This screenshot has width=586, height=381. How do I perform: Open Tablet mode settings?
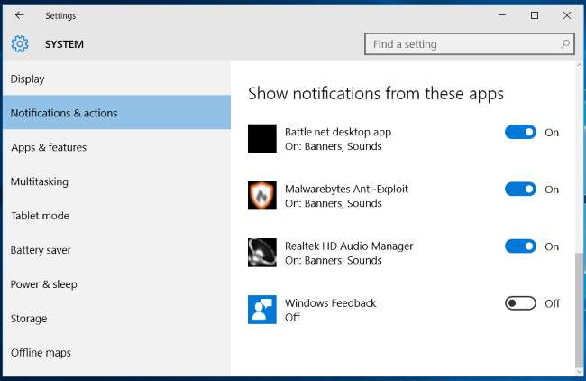coord(40,216)
